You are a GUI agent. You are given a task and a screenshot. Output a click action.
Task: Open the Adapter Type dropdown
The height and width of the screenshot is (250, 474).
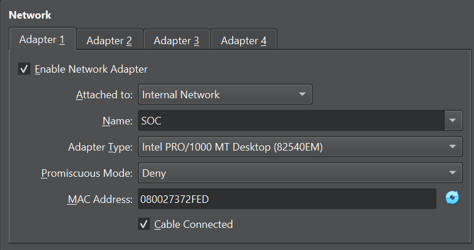tap(300, 147)
